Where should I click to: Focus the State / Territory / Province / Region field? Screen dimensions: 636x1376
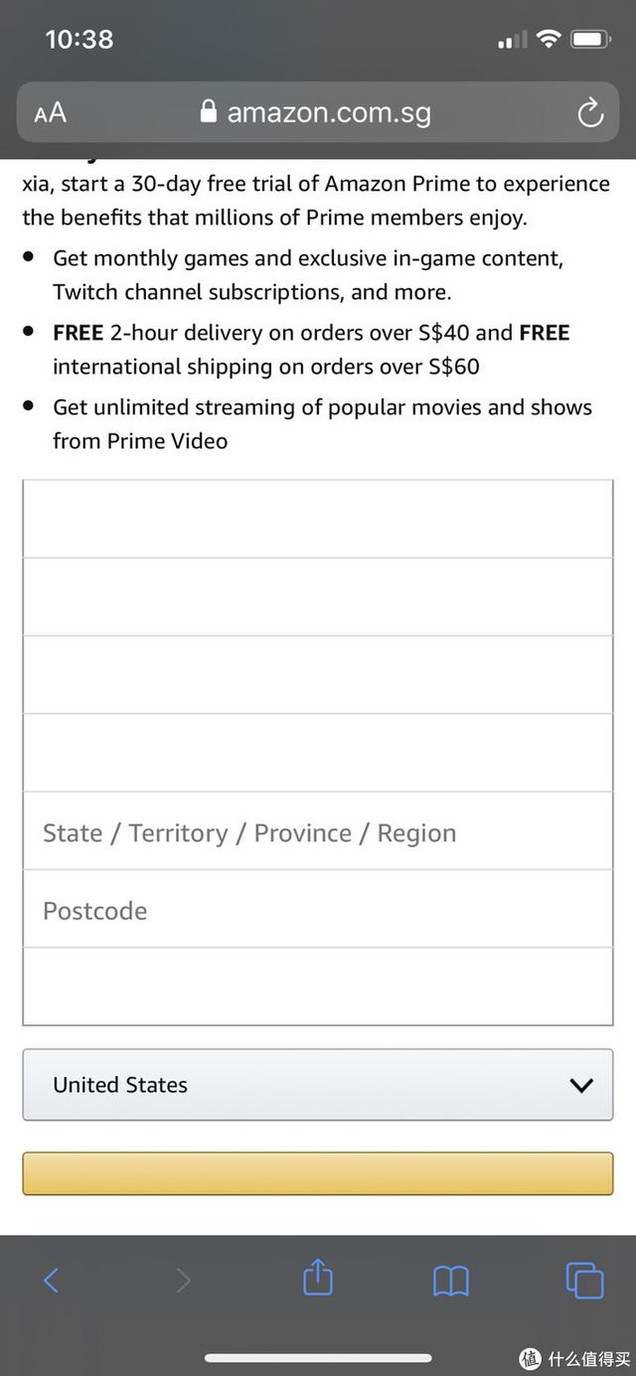(x=318, y=832)
